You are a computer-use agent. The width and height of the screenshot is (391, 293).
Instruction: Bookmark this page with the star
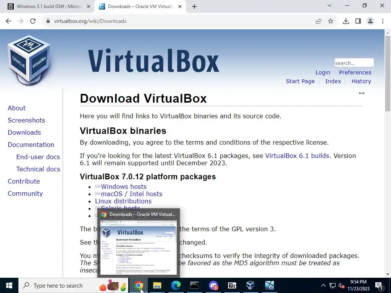pos(331,21)
